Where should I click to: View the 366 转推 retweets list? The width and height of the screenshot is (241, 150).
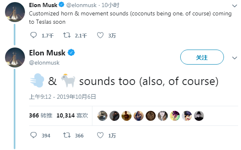tap(41, 115)
